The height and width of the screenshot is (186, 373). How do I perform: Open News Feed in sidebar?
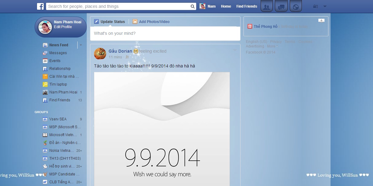[59, 45]
